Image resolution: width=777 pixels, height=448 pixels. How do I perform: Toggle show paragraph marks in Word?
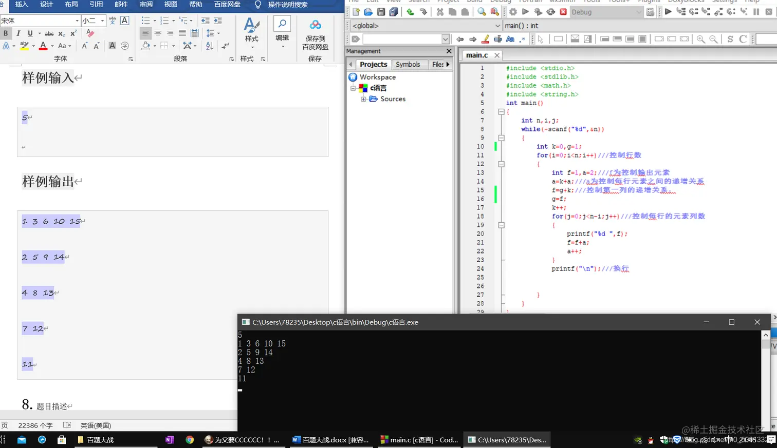tap(225, 46)
